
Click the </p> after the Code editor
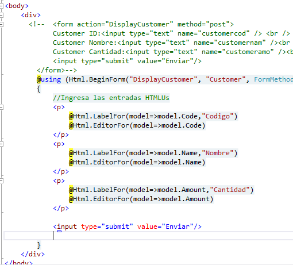pyautogui.click(x=61, y=135)
